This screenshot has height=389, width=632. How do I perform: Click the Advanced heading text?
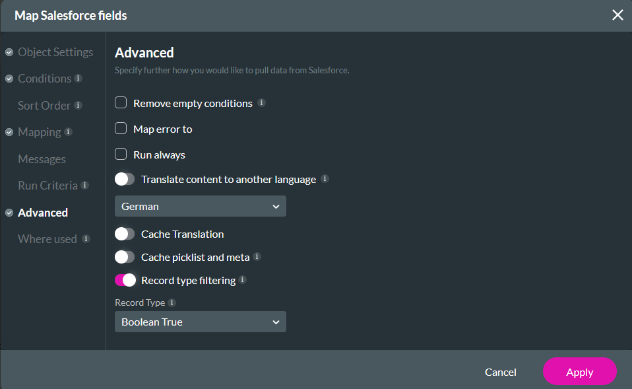tap(144, 52)
